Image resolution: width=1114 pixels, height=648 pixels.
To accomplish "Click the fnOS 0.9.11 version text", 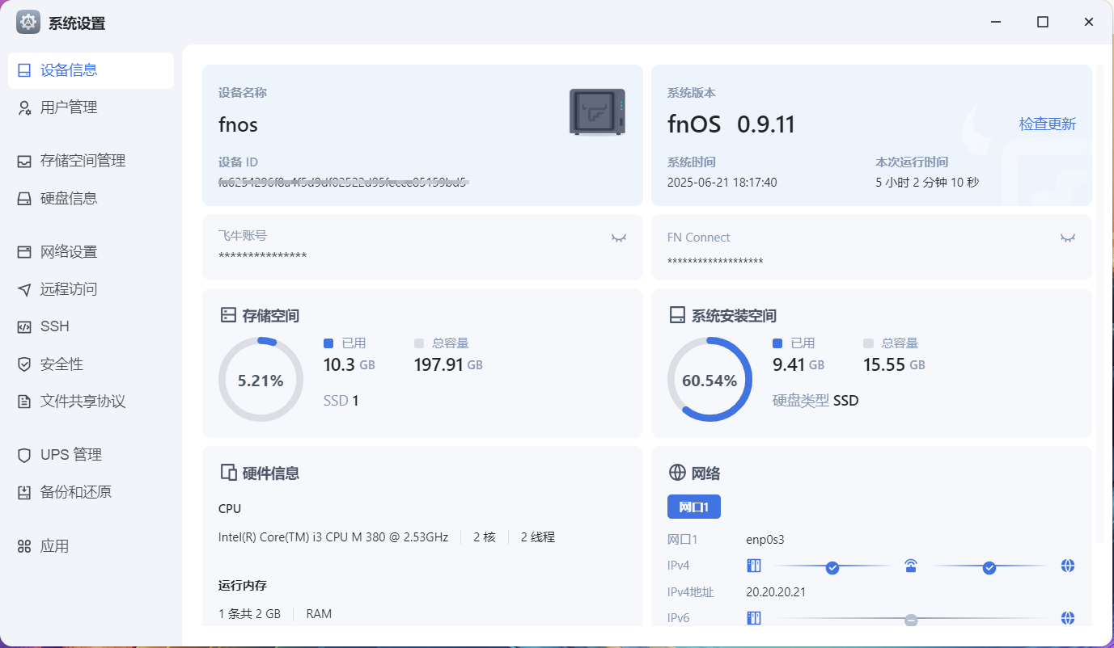I will click(x=731, y=124).
